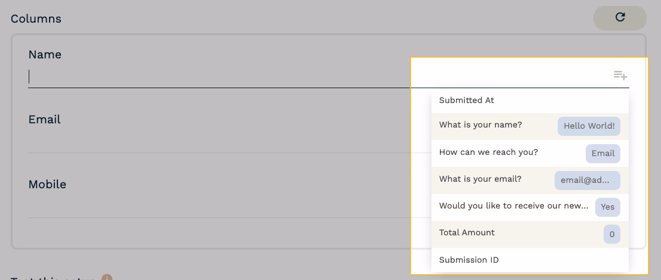The image size is (661, 280).
Task: Pick Submission ID from the dropdown list
Action: pos(469,260)
